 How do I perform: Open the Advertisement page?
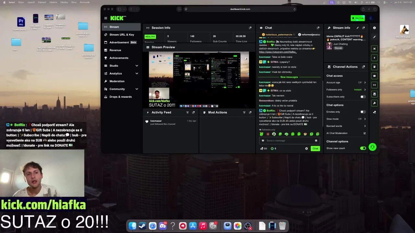tap(121, 42)
